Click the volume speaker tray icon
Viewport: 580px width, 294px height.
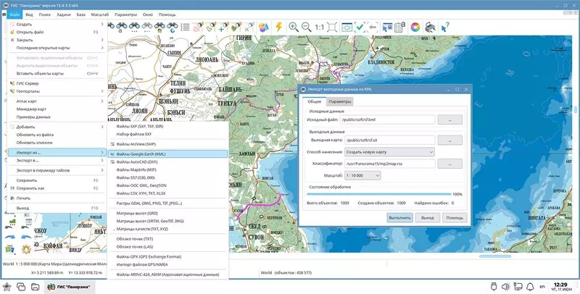505,287
